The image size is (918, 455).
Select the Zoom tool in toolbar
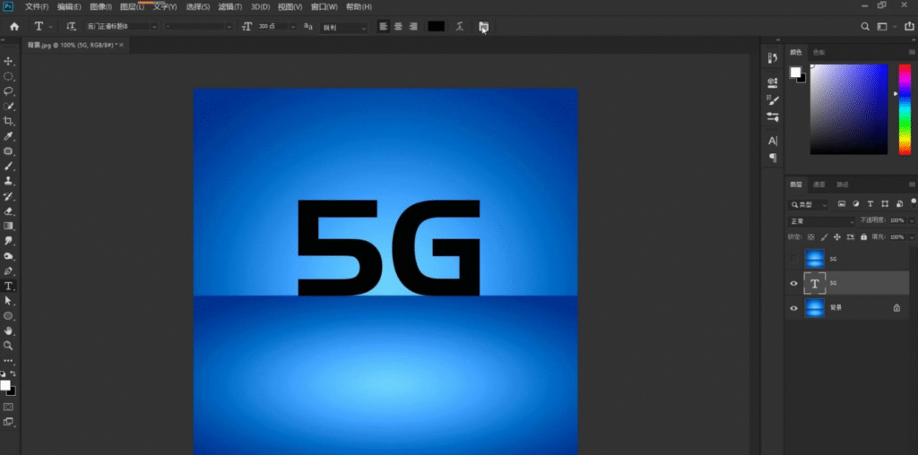tap(8, 346)
